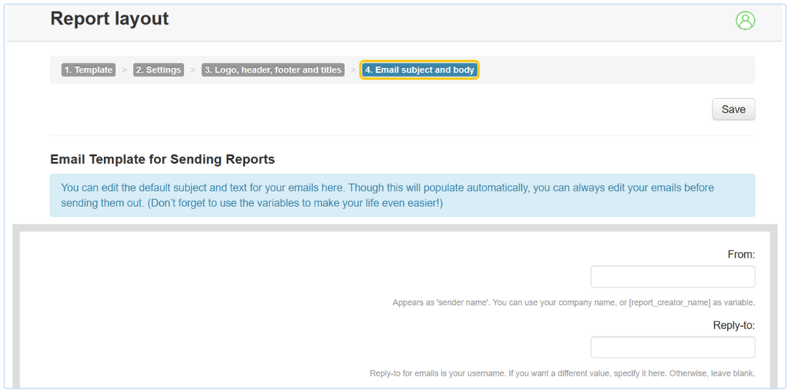Viewport: 788px width, 392px height.
Task: Go to the 1. Template step
Action: tap(88, 70)
